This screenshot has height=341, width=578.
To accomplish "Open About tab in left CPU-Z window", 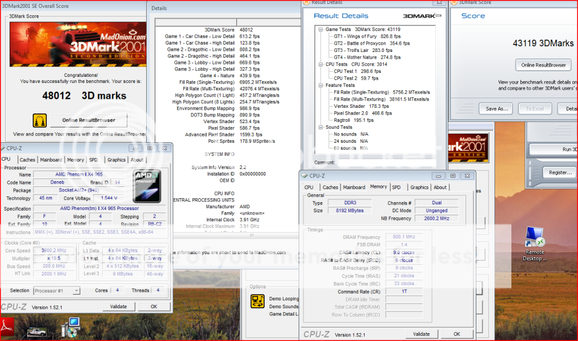I will pos(137,160).
